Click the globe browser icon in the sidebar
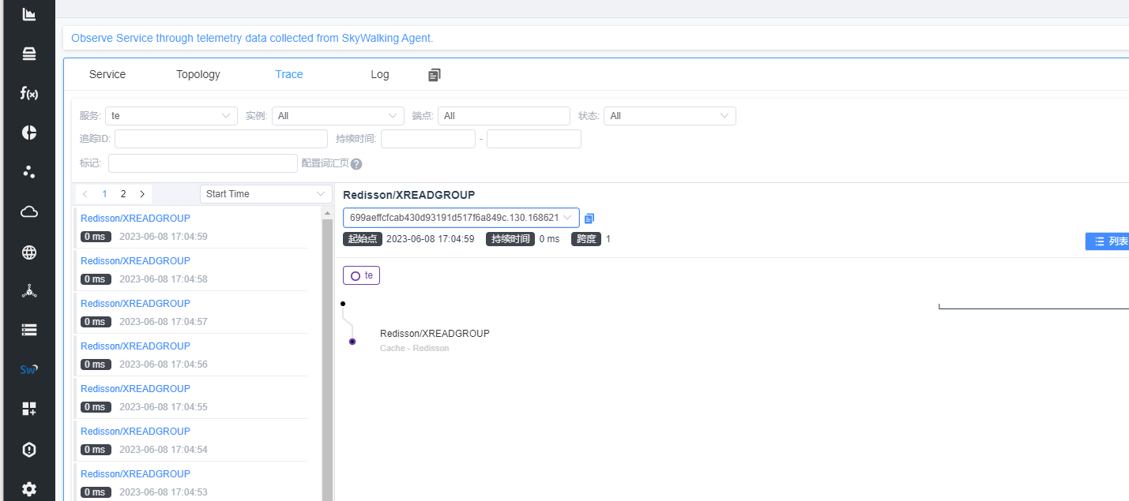This screenshot has width=1129, height=501. click(x=28, y=252)
